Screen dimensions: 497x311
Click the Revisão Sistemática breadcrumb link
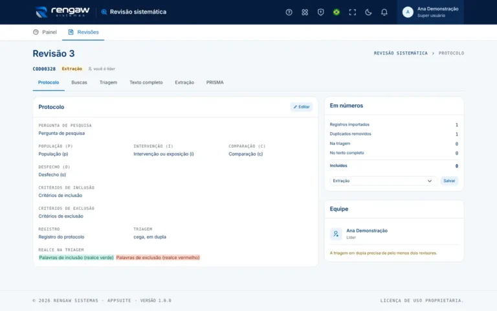[401, 53]
